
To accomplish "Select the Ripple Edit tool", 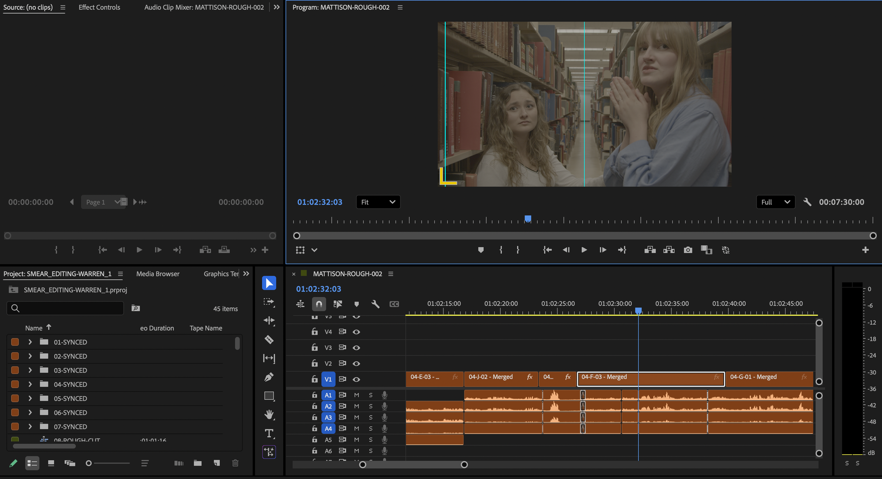I will point(269,320).
